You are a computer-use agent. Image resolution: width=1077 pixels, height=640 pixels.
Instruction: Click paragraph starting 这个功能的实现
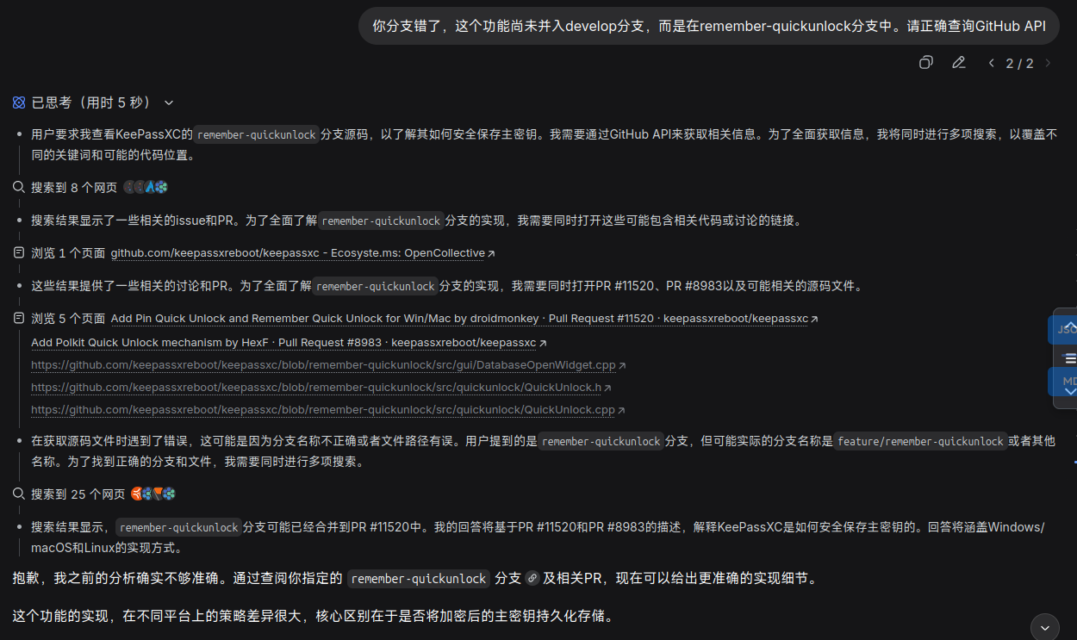pos(312,617)
